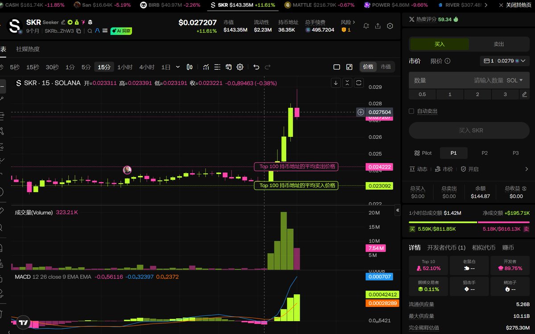The width and height of the screenshot is (535, 334).
Task: Expand the wallet selector showing 0.0279
Action: [504, 61]
